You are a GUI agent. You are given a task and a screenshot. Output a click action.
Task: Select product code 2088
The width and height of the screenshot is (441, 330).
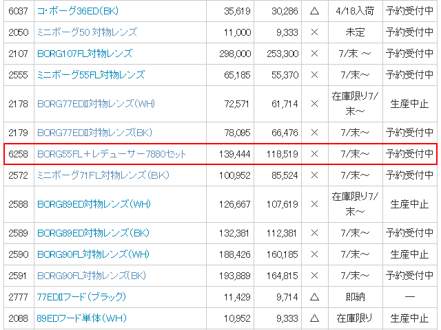tap(19, 318)
